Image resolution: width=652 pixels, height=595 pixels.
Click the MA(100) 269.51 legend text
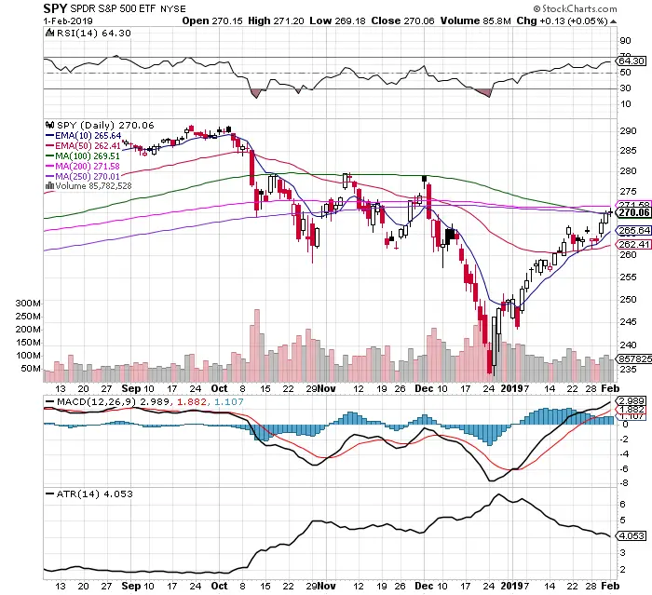click(88, 156)
